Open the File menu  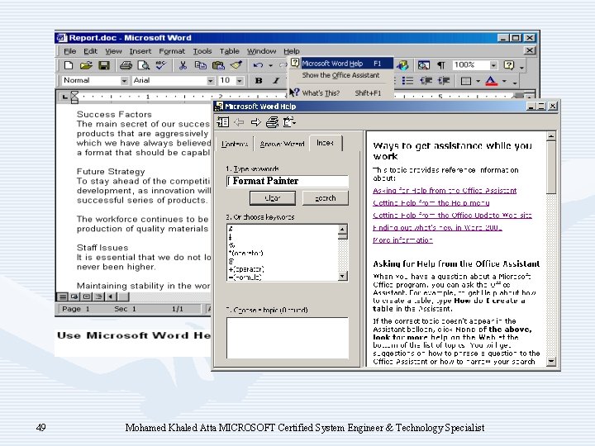(69, 51)
